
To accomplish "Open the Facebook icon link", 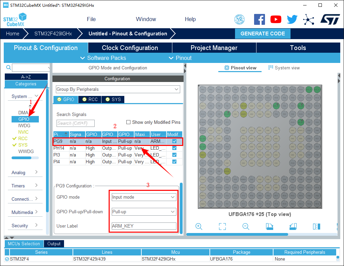I will click(x=259, y=19).
